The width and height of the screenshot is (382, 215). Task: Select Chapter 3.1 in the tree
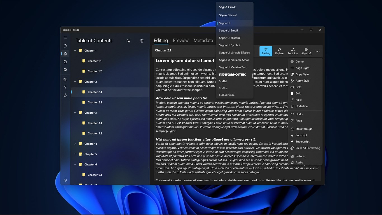coord(110,123)
